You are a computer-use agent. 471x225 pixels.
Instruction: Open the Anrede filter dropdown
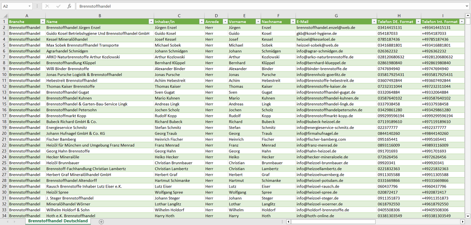coord(225,21)
